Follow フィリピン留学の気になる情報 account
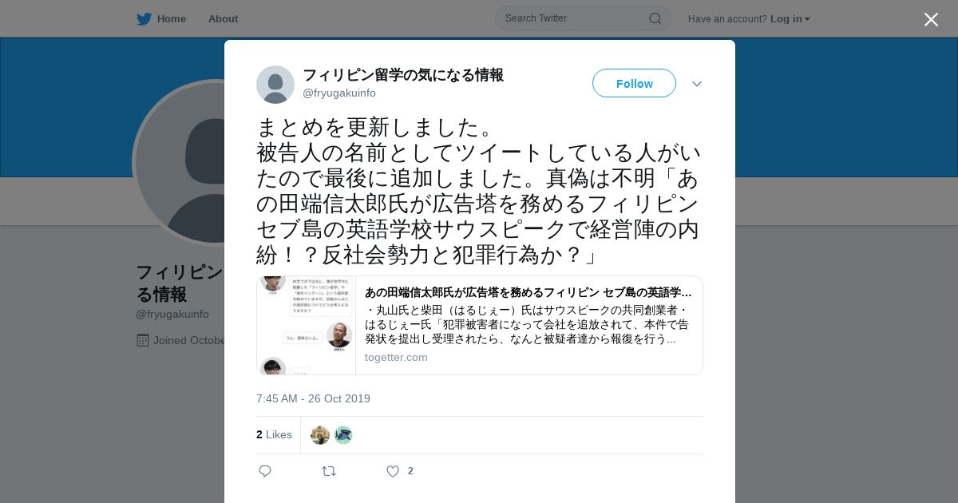This screenshot has height=503, width=958. coord(634,83)
